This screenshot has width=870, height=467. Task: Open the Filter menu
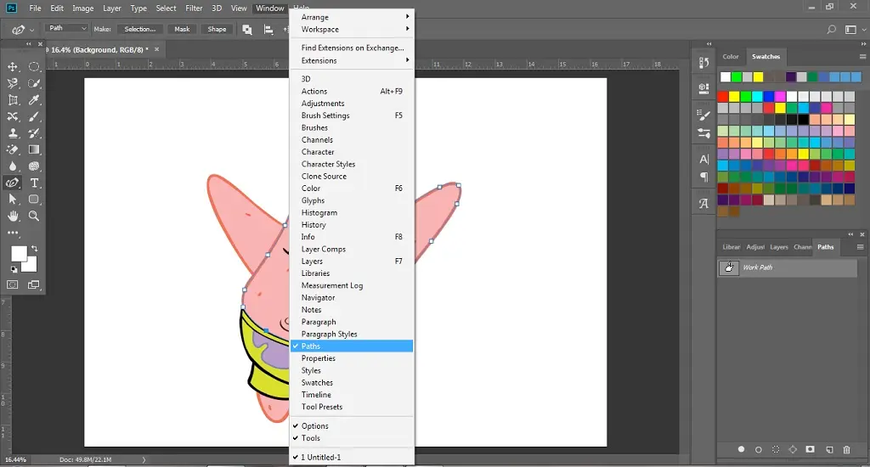194,8
